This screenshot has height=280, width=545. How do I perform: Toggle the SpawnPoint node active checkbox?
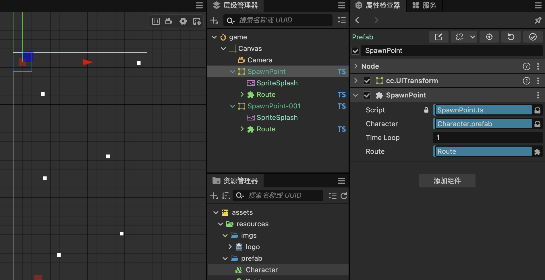(x=355, y=51)
